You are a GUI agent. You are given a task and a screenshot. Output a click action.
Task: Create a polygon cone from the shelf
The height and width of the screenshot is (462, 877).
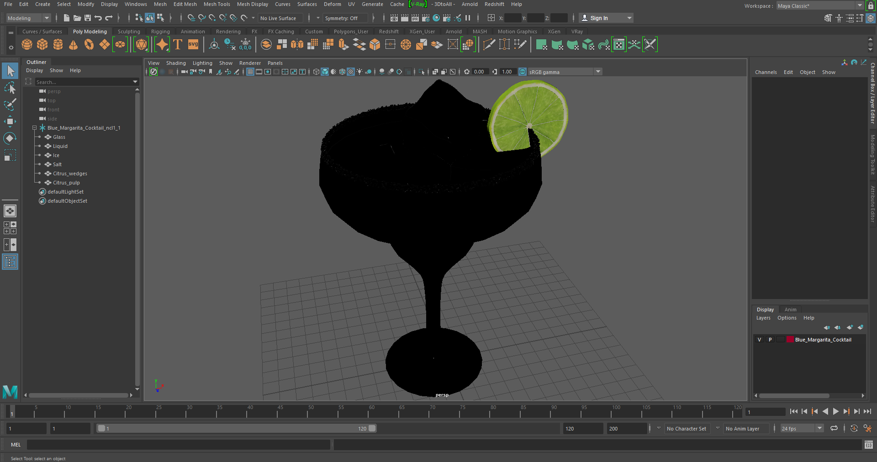(x=73, y=45)
